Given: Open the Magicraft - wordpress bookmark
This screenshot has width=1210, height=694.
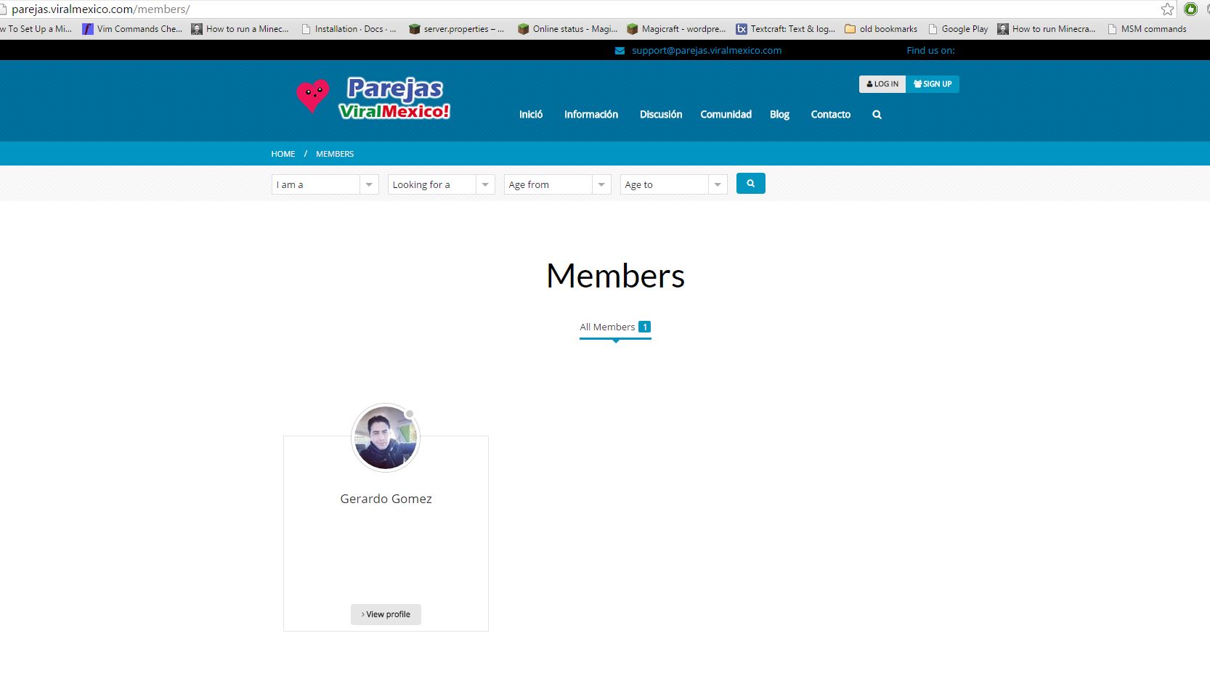Looking at the screenshot, I should (x=676, y=29).
